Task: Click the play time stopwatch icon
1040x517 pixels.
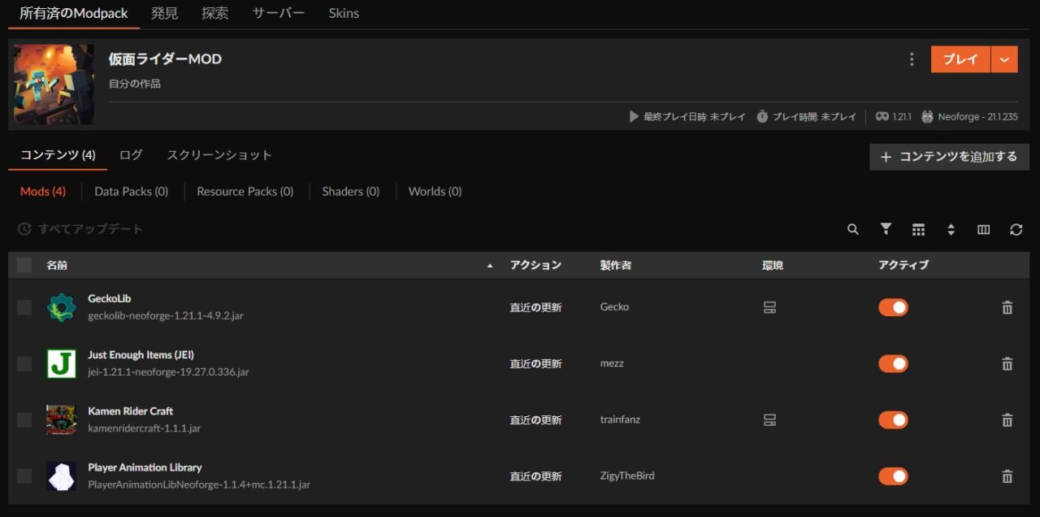Action: (x=762, y=116)
